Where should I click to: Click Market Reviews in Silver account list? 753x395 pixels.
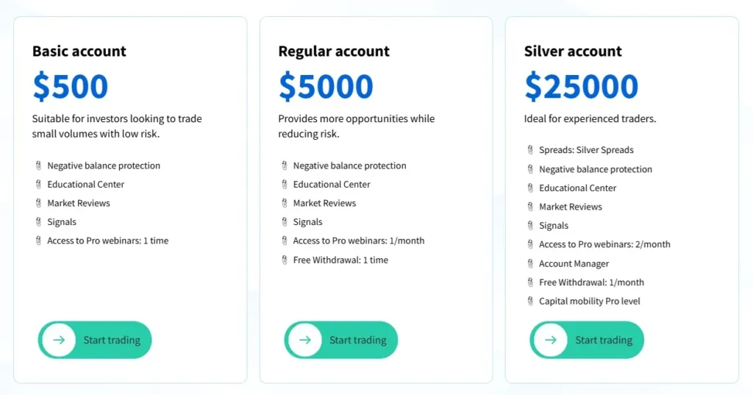point(571,207)
